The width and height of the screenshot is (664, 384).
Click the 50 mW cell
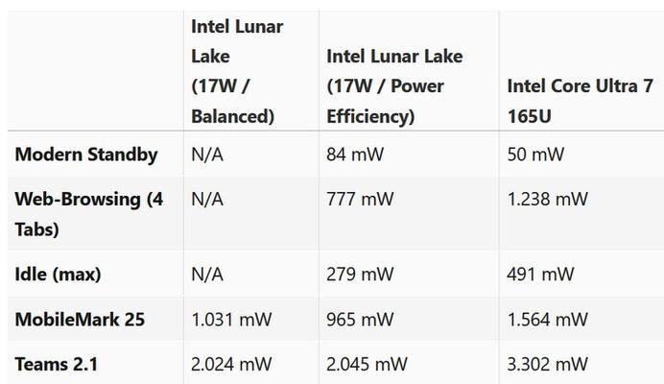pyautogui.click(x=535, y=155)
